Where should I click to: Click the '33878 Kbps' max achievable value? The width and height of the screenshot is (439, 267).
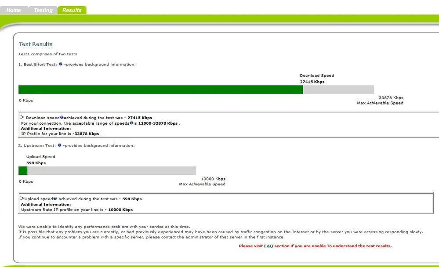(391, 97)
